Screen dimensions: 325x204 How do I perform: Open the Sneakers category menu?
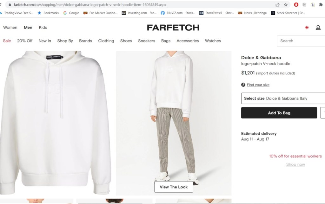click(x=147, y=41)
